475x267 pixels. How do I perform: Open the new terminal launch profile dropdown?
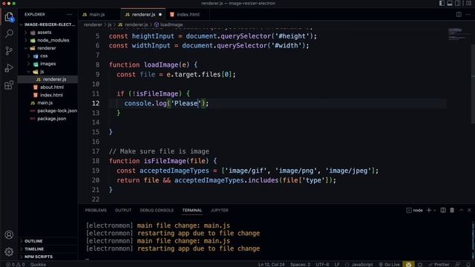pyautogui.click(x=435, y=210)
